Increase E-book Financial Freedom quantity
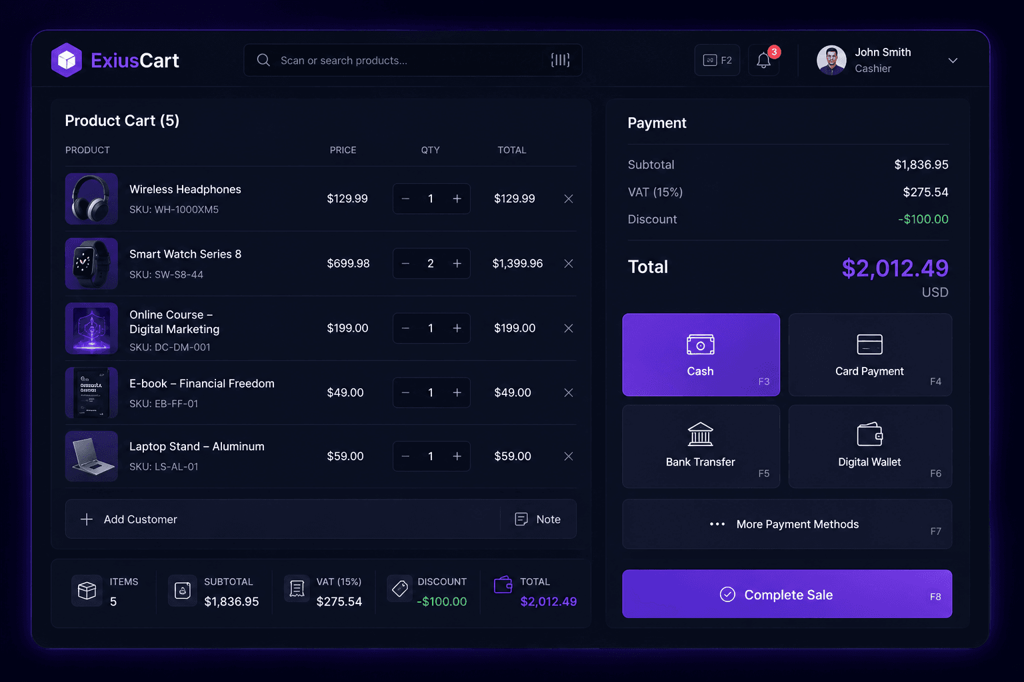The width and height of the screenshot is (1024, 682). [x=457, y=393]
